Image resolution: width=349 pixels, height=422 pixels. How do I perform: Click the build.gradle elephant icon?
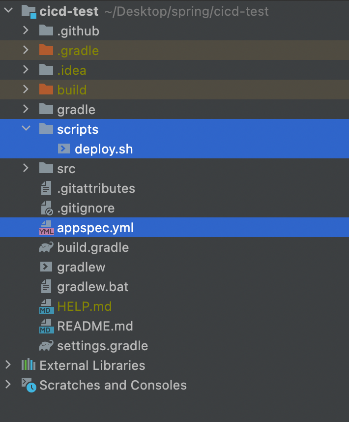pos(46,247)
